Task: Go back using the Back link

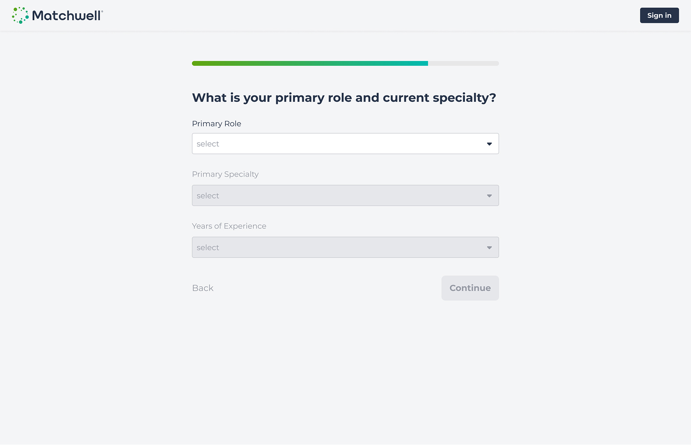Action: tap(202, 288)
